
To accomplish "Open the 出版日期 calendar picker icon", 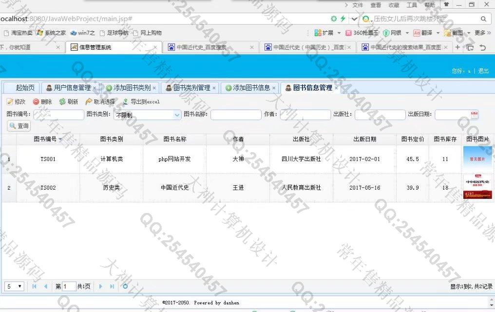I will click(x=474, y=115).
